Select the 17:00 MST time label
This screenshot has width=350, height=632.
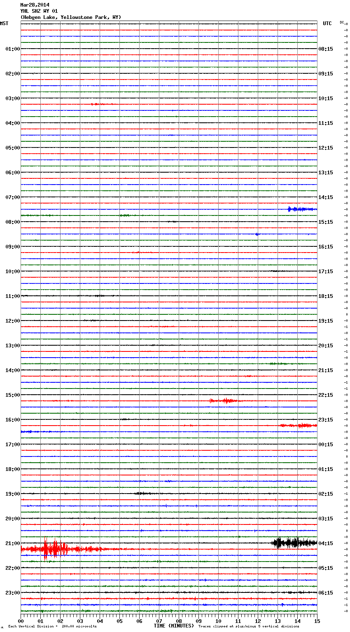point(12,445)
